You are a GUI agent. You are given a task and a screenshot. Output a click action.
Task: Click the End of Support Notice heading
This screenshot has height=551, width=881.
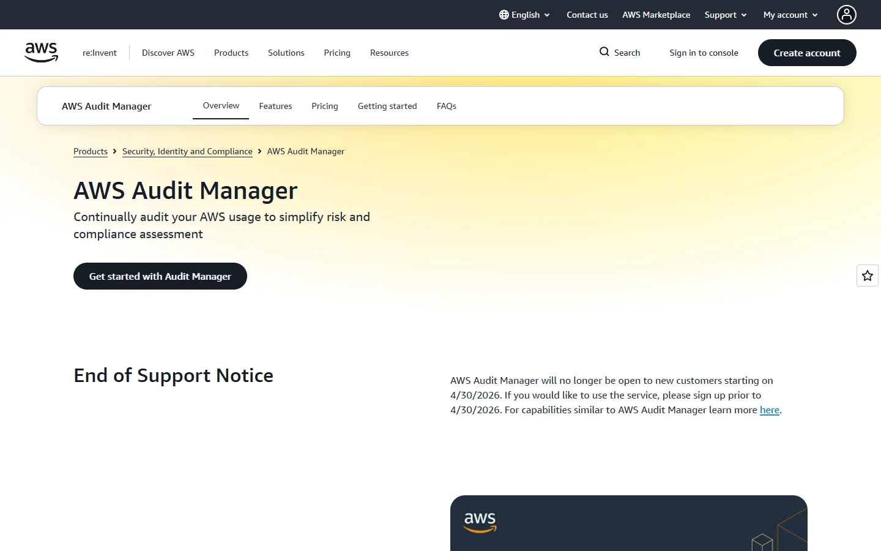174,375
